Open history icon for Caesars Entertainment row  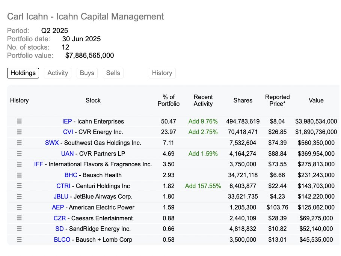pos(20,218)
